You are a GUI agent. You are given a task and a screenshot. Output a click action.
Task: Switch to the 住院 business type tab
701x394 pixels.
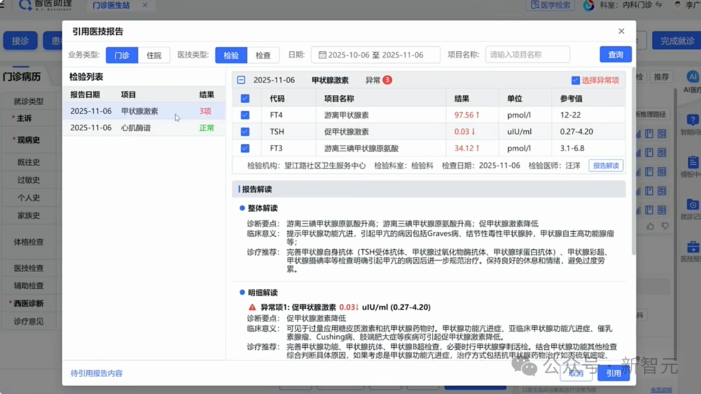pyautogui.click(x=154, y=55)
